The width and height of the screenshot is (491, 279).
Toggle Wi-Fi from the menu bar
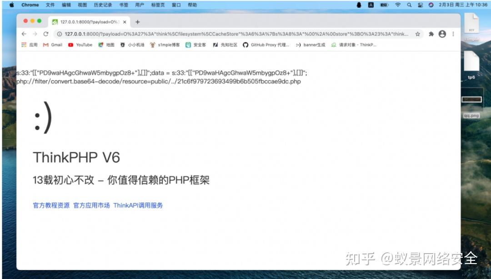(x=398, y=5)
